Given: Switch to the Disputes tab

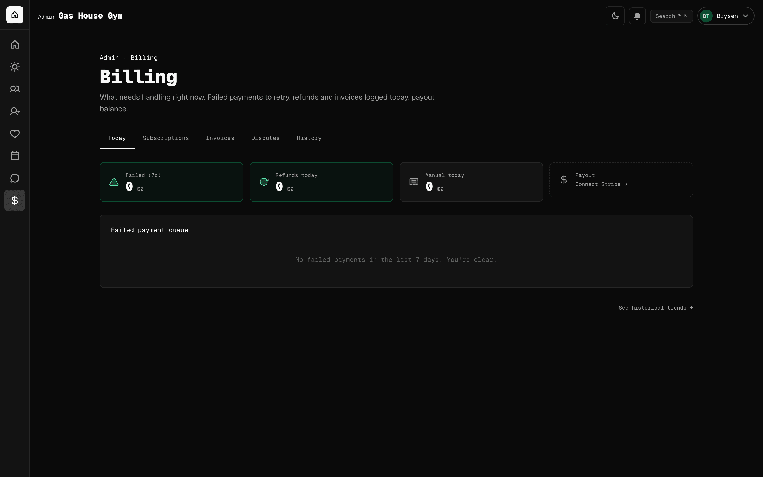Looking at the screenshot, I should [265, 138].
